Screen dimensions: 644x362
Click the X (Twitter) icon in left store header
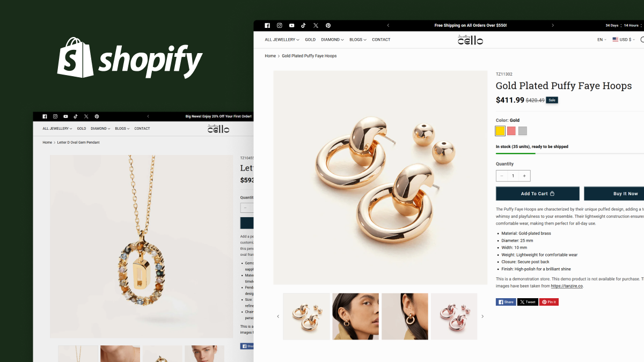[x=86, y=116]
